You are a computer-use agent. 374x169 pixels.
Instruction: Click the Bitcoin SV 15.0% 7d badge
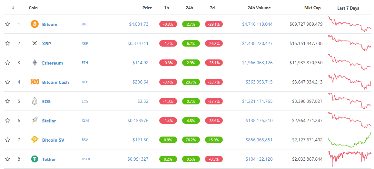(x=214, y=140)
